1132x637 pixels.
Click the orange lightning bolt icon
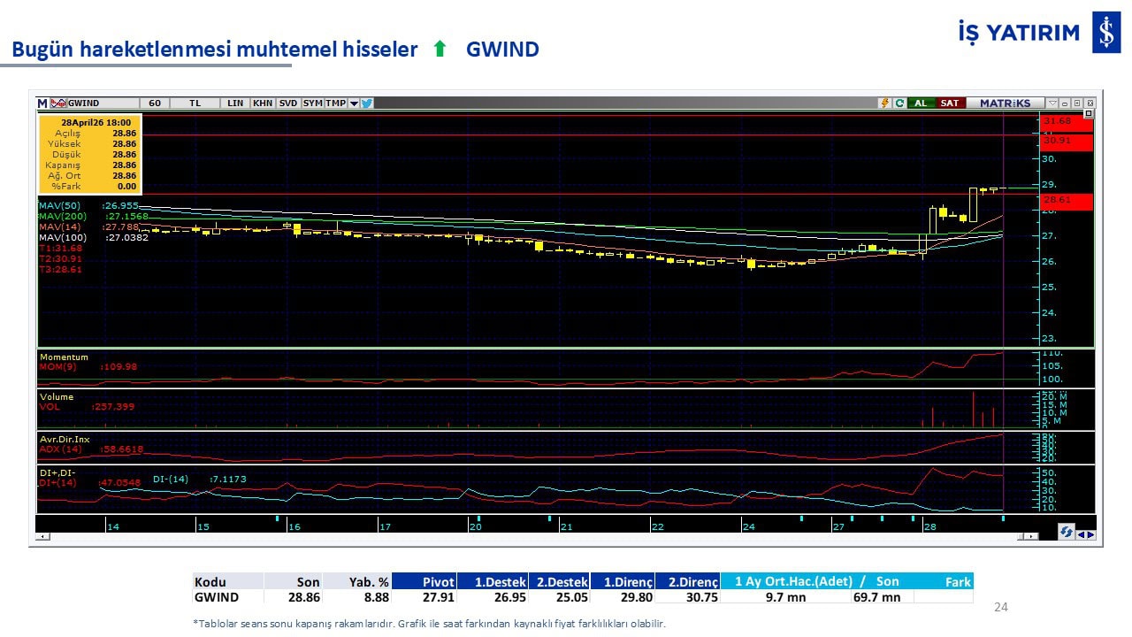tap(883, 104)
